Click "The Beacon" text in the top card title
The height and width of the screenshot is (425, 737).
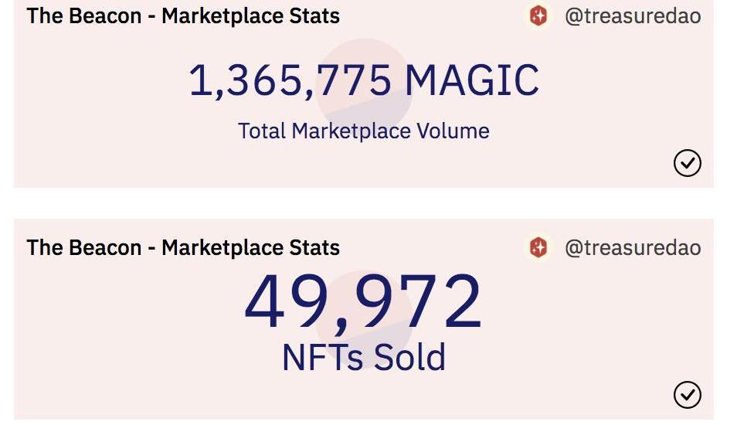click(x=84, y=15)
